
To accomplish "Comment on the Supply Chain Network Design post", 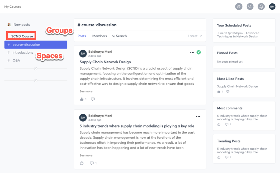I will pos(93,99).
